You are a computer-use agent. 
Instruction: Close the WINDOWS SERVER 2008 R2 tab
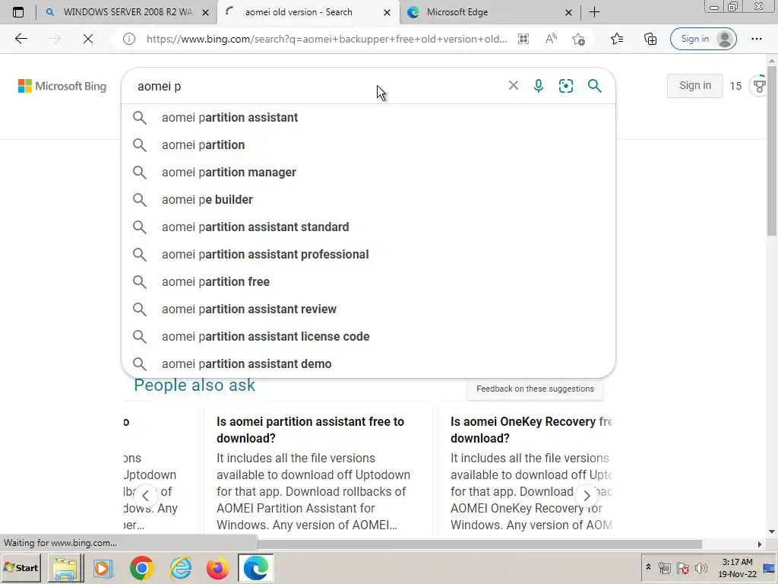(x=205, y=12)
